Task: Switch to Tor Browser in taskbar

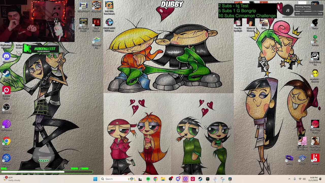Action: point(185,179)
